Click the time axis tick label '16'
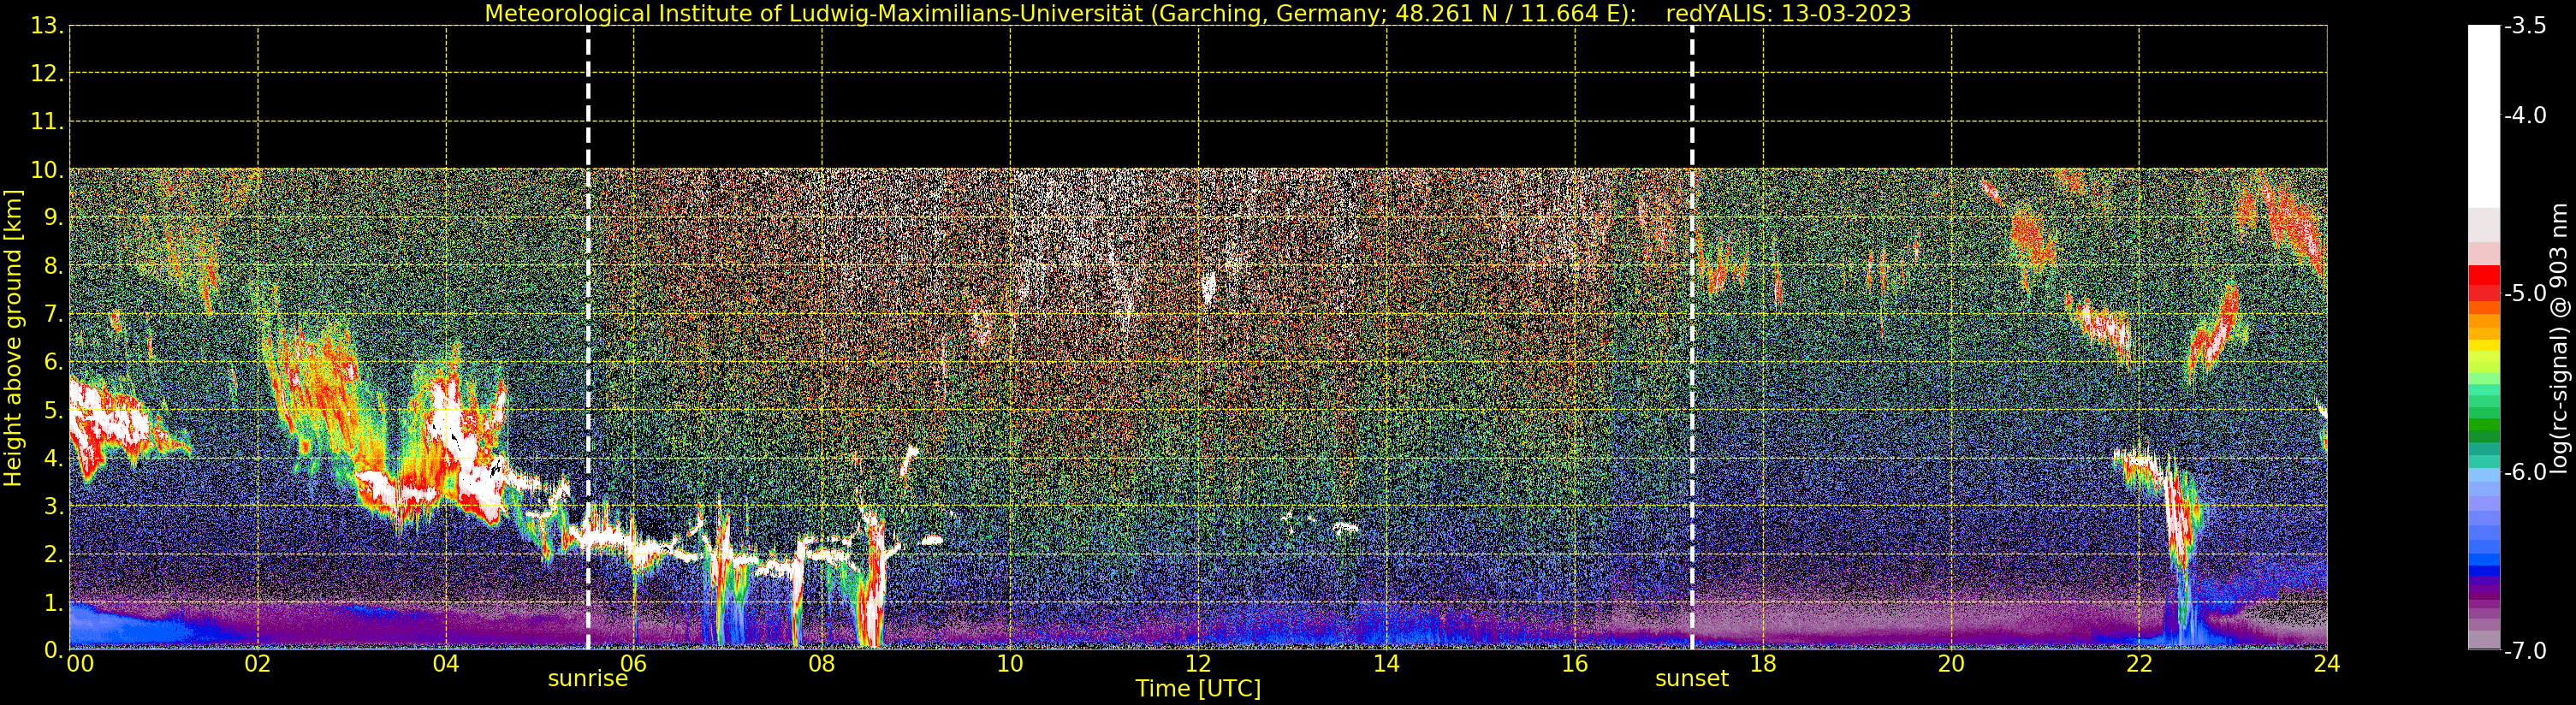Image resolution: width=2576 pixels, height=705 pixels. click(x=1575, y=664)
